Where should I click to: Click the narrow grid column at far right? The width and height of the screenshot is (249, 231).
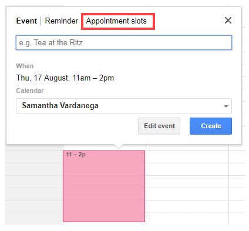coord(237,186)
